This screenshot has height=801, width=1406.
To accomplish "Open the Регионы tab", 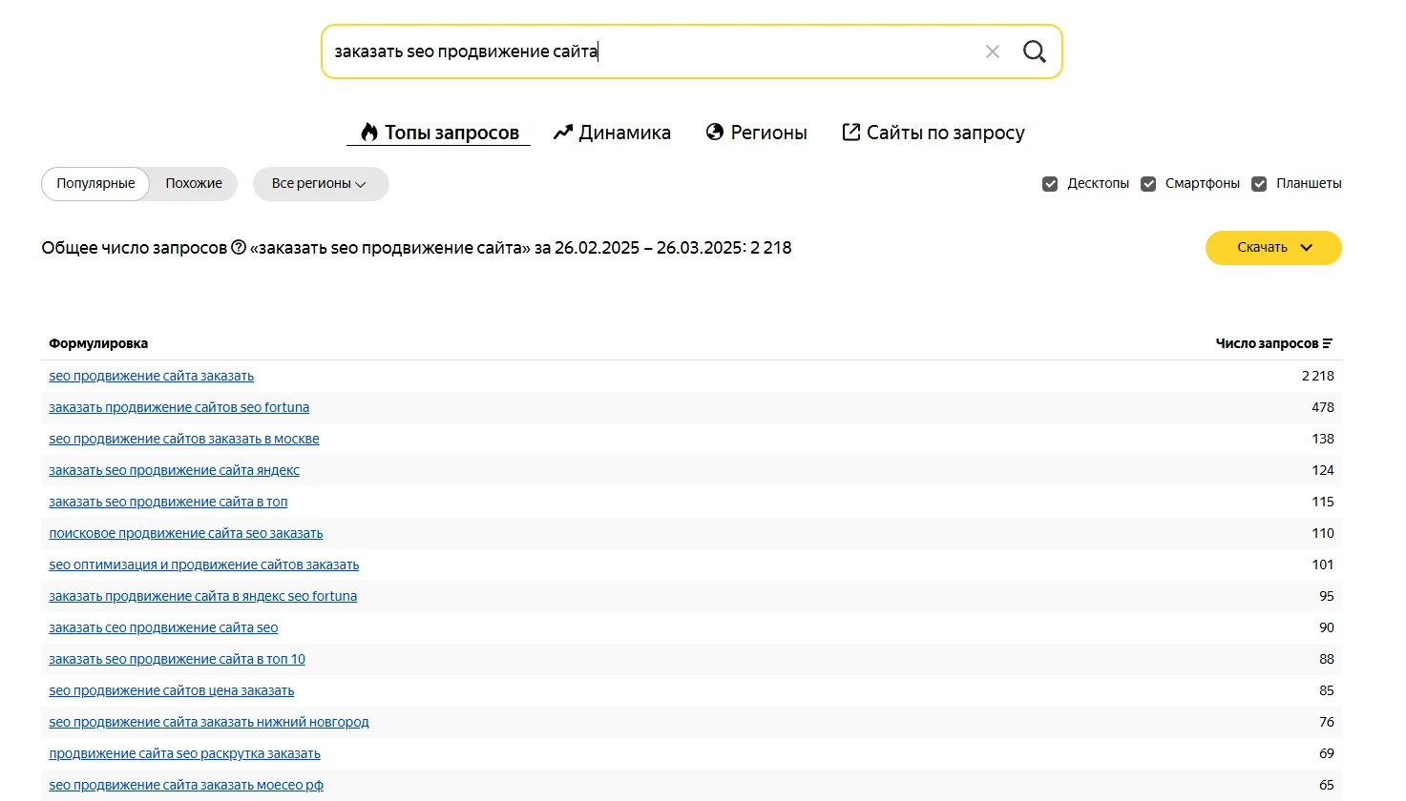I will 757,133.
